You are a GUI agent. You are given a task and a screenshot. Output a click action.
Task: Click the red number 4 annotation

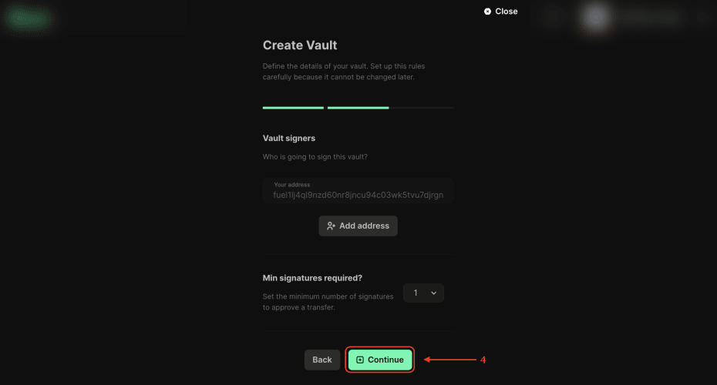[483, 360]
